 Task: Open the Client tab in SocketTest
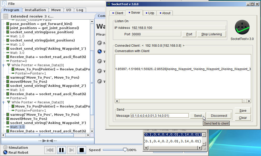tap(117, 13)
